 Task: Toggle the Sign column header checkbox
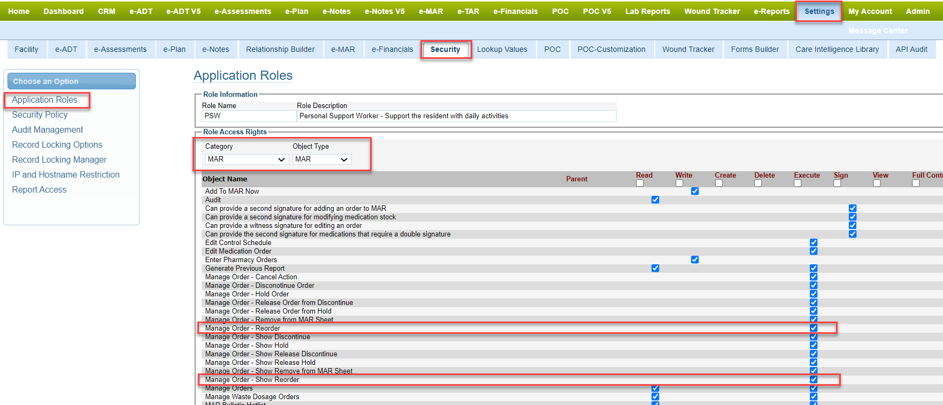(837, 183)
